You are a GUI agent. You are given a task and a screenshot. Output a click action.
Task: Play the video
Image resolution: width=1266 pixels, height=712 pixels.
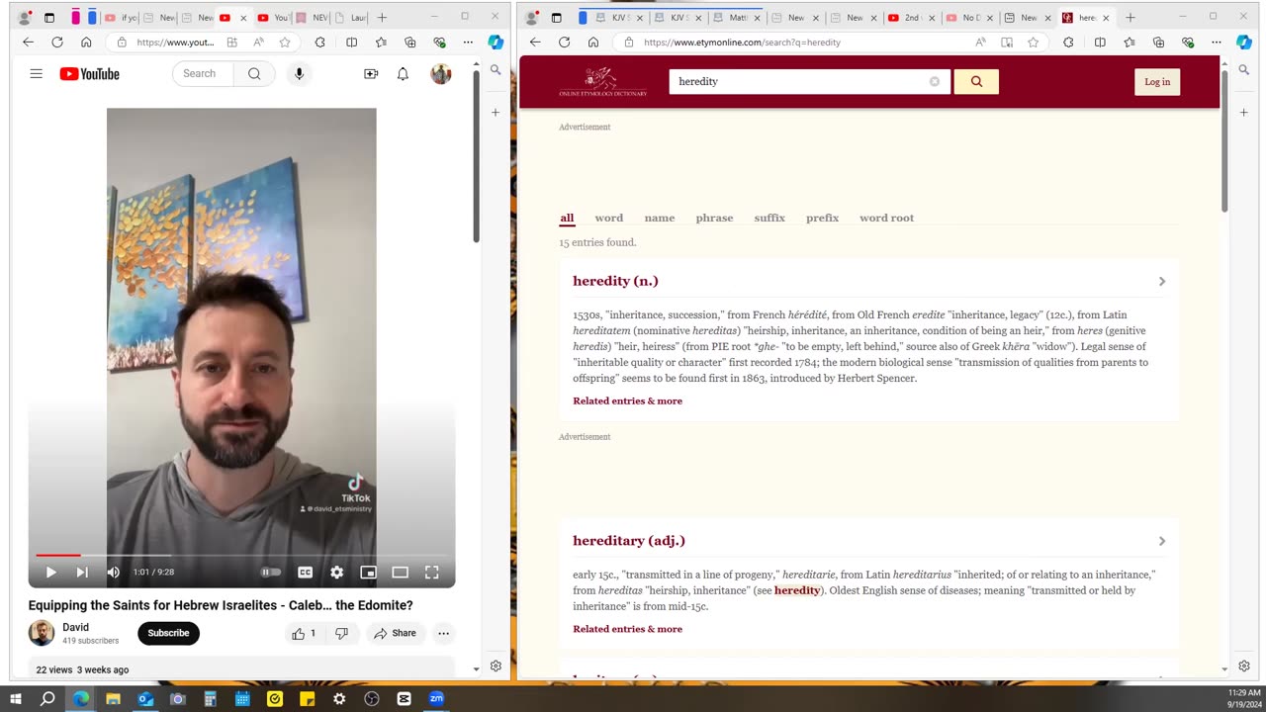(50, 572)
